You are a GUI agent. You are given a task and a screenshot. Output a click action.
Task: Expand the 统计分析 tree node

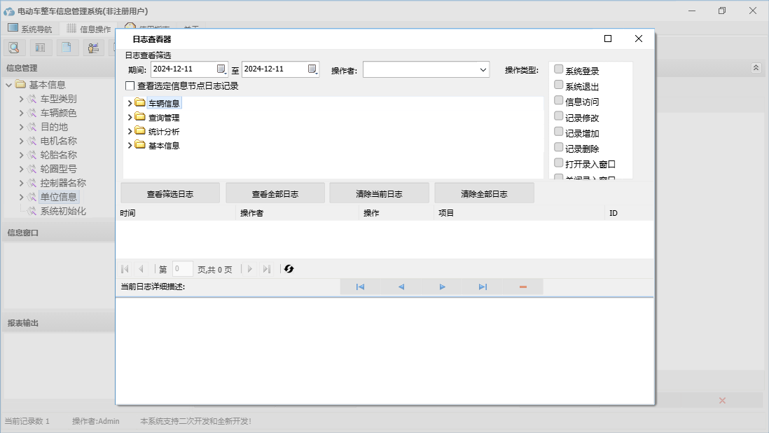[130, 131]
